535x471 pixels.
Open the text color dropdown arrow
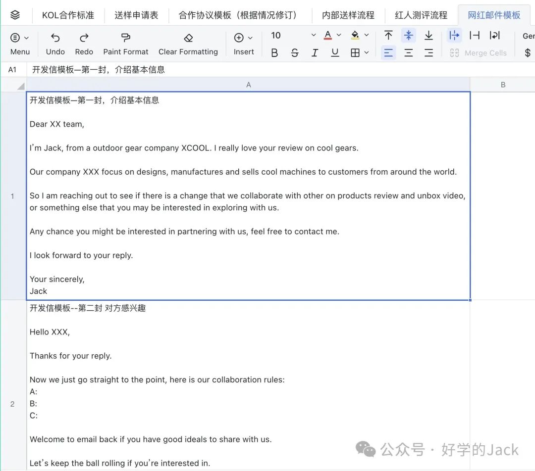(339, 35)
